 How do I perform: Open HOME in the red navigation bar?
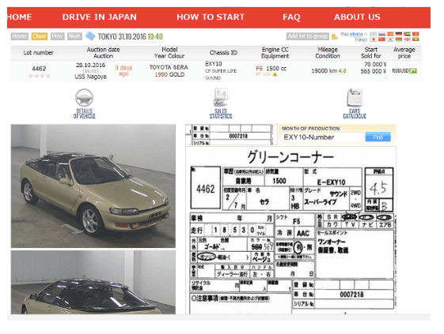click(x=19, y=17)
